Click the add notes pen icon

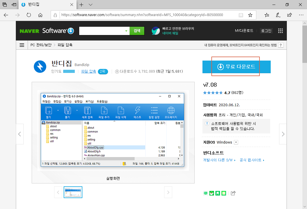[x=278, y=15]
